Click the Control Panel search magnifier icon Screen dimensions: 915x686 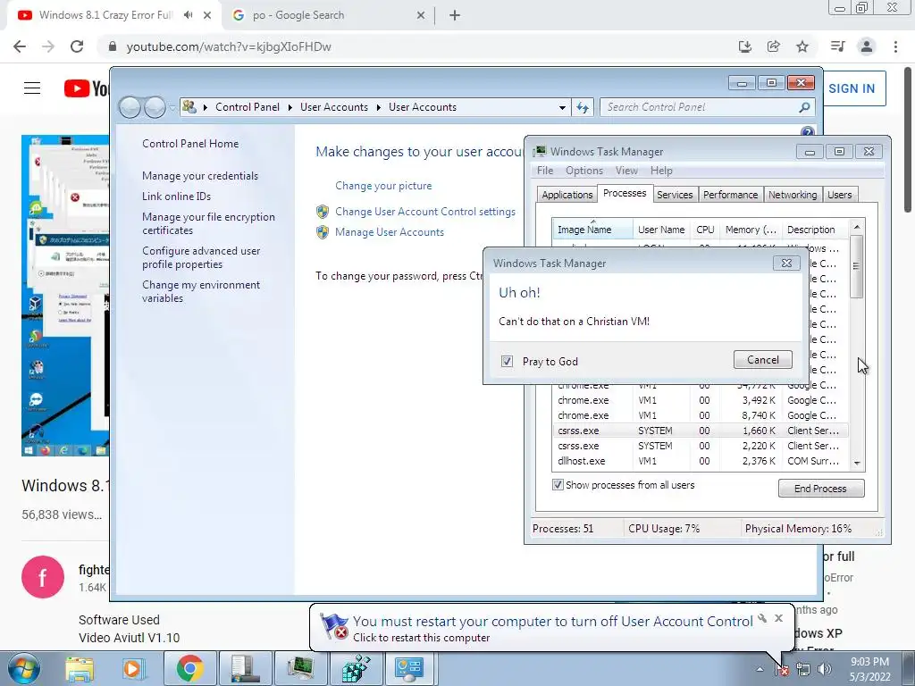pos(804,107)
